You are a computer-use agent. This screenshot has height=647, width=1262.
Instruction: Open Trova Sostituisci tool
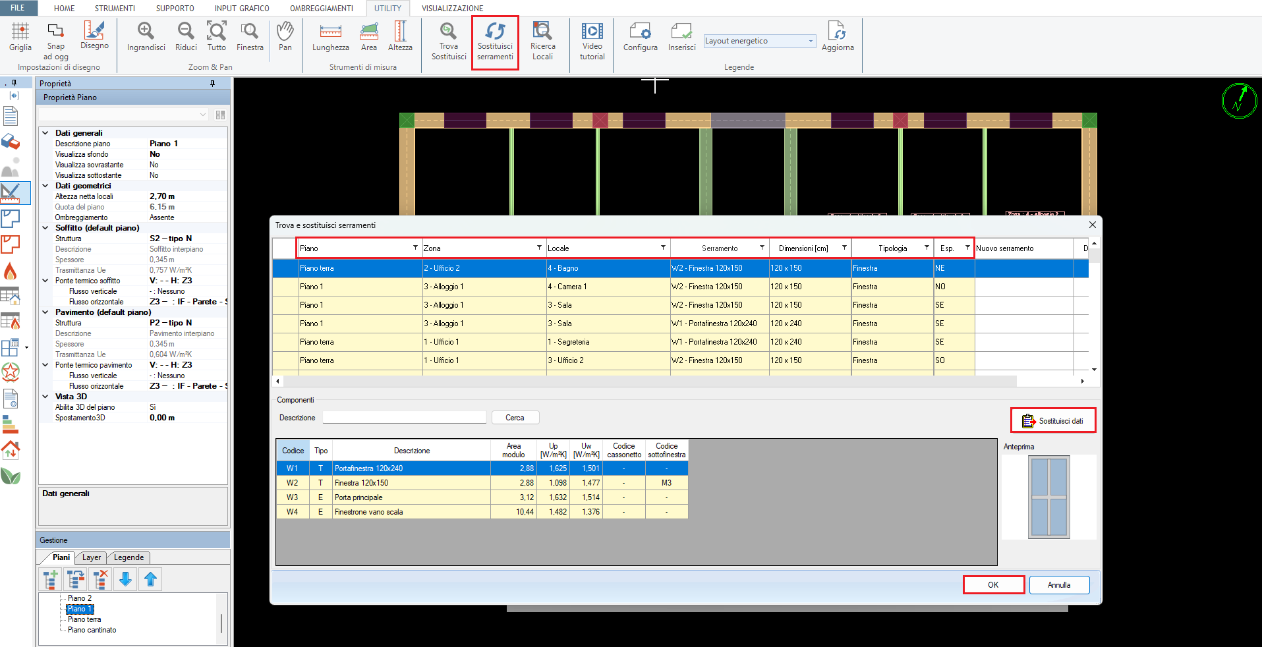[449, 41]
